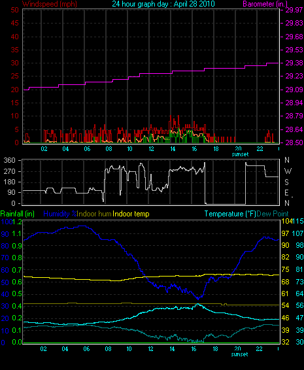Viewport: 304px width, 370px height.
Task: Select wind direction scale value 270
Action: click(9, 171)
